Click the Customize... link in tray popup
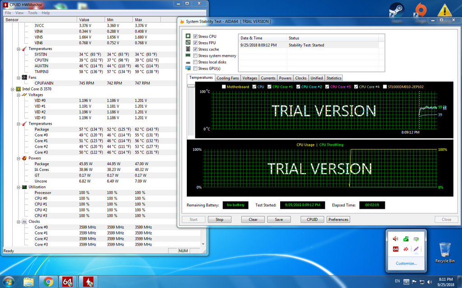462x288 pixels. (x=406, y=263)
